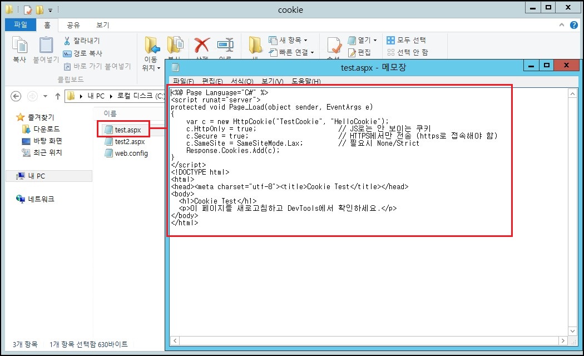
Task: Click quick access New folder icon
Action: point(39,9)
